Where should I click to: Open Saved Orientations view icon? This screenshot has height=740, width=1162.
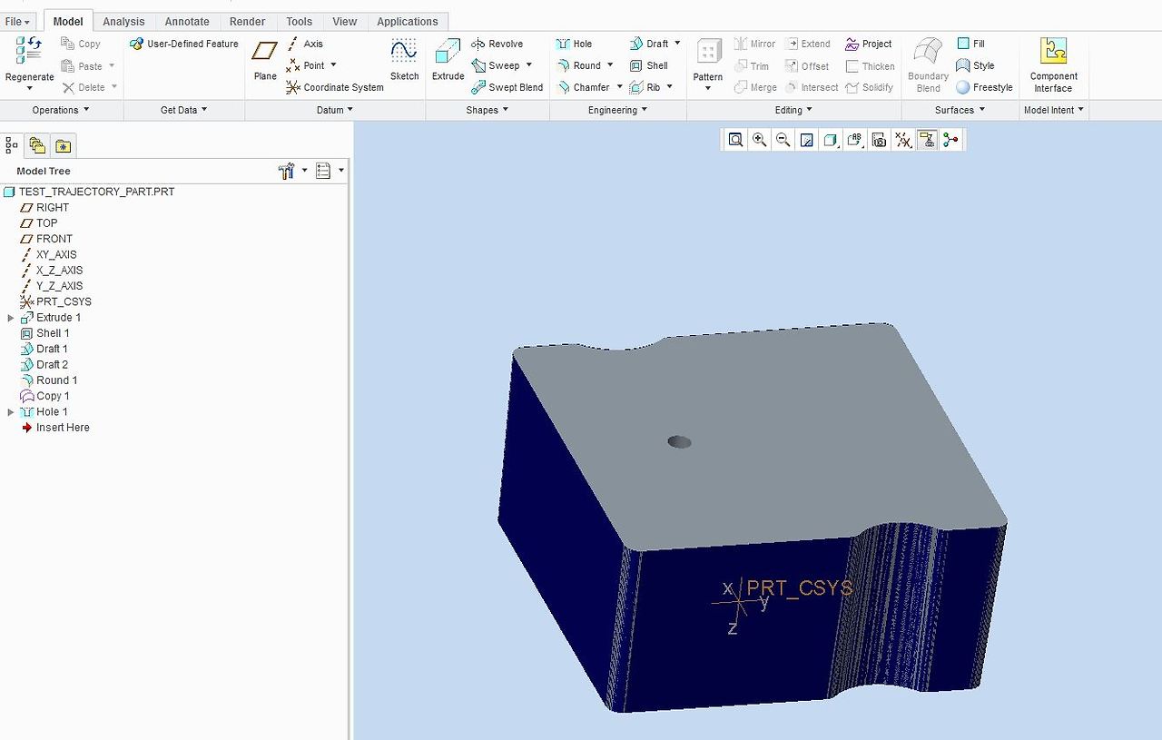(x=855, y=140)
